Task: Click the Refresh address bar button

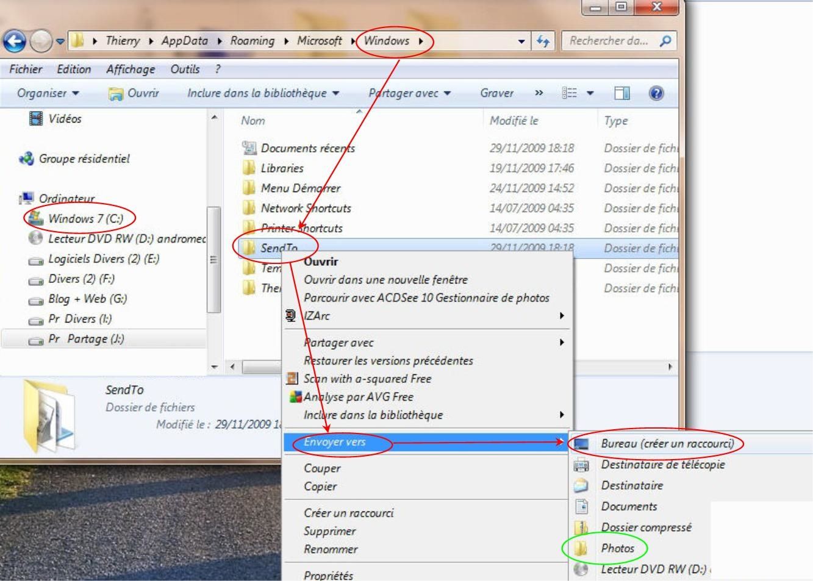Action: [542, 41]
